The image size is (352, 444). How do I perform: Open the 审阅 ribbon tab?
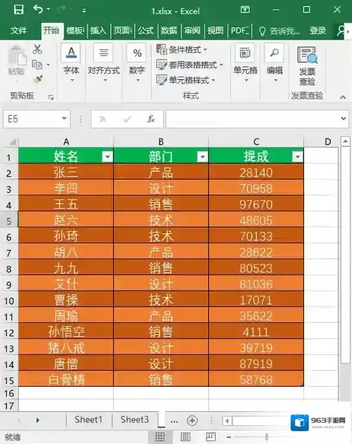coord(192,30)
